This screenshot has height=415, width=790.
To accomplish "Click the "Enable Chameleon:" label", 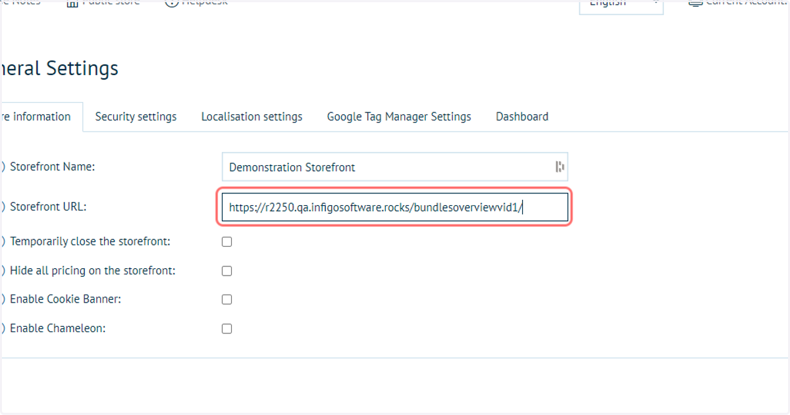I will click(x=58, y=328).
